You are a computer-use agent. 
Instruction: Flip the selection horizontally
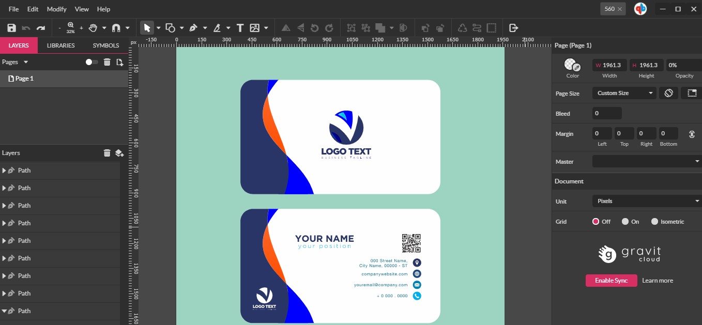pos(285,27)
